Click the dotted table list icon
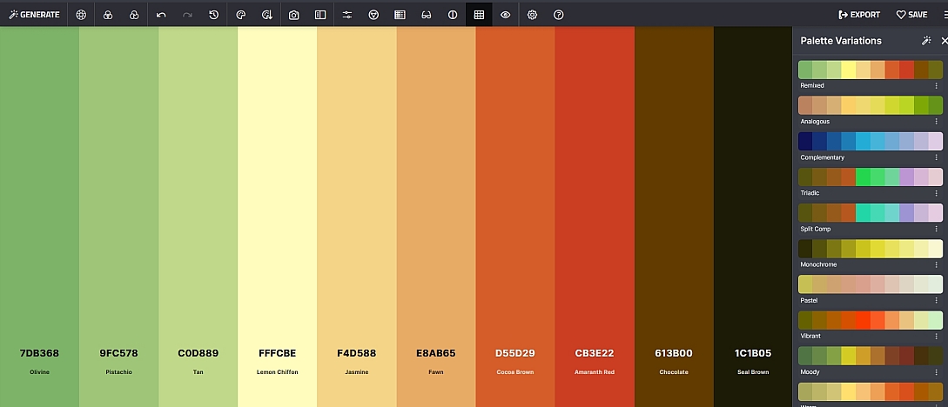The image size is (948, 407). 400,15
